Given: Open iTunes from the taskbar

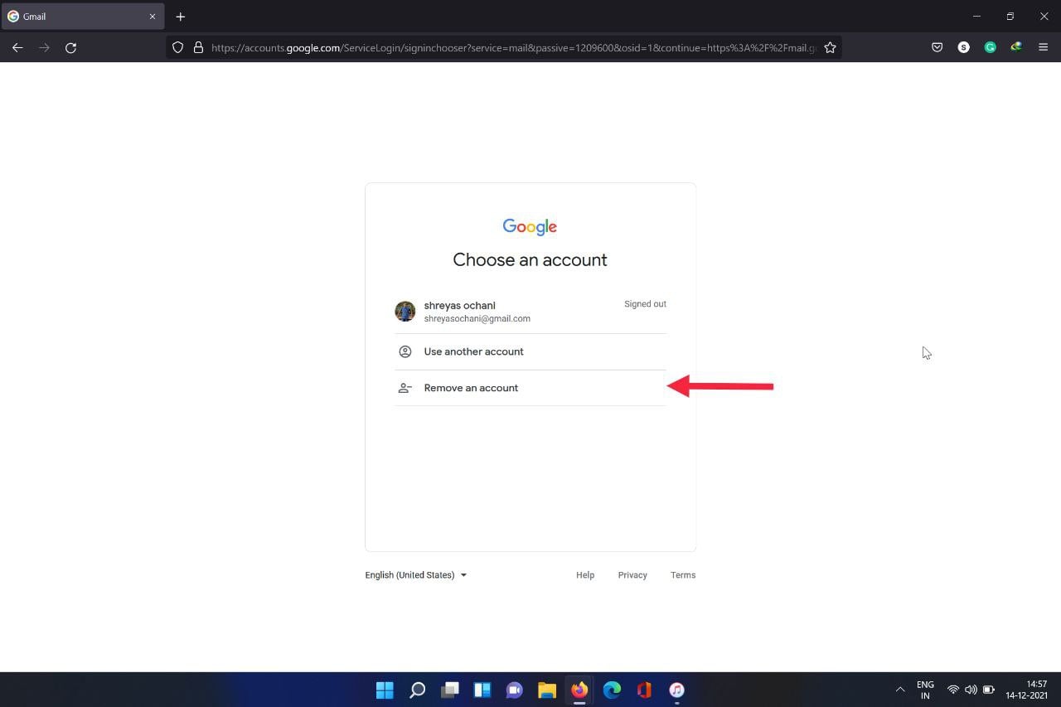Looking at the screenshot, I should coord(676,690).
